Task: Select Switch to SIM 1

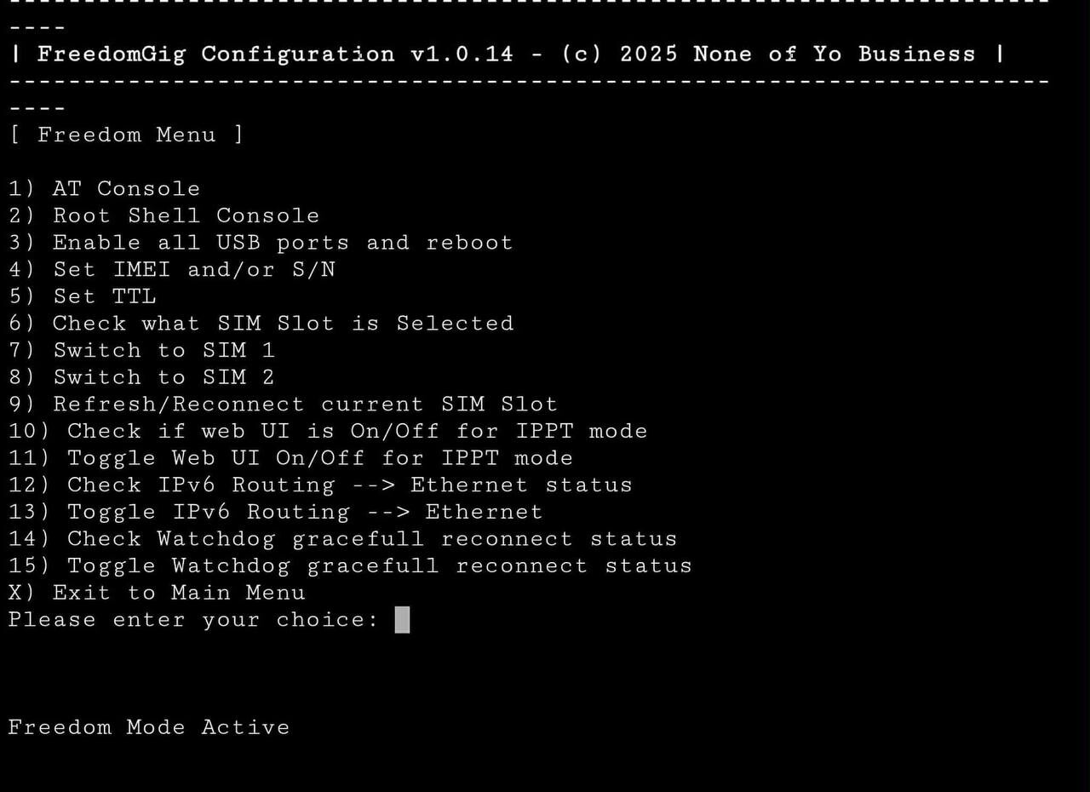Action: click(x=142, y=351)
